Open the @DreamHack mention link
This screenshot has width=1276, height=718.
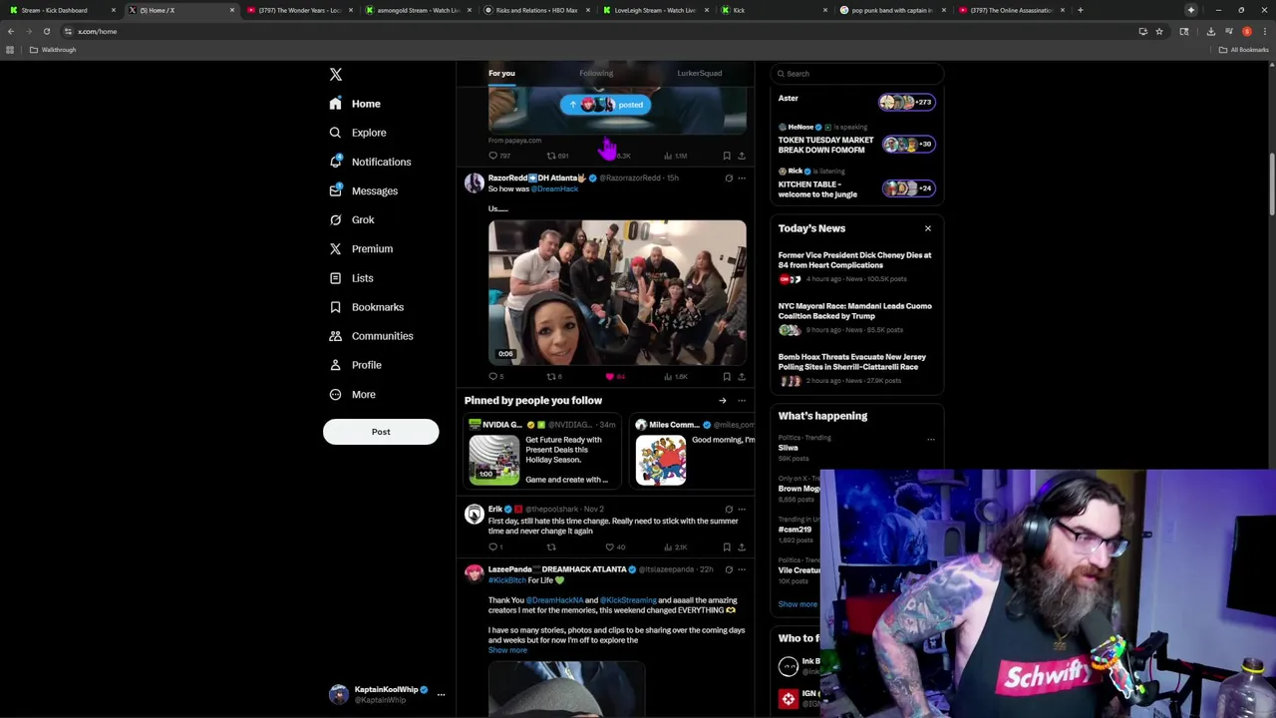554,188
